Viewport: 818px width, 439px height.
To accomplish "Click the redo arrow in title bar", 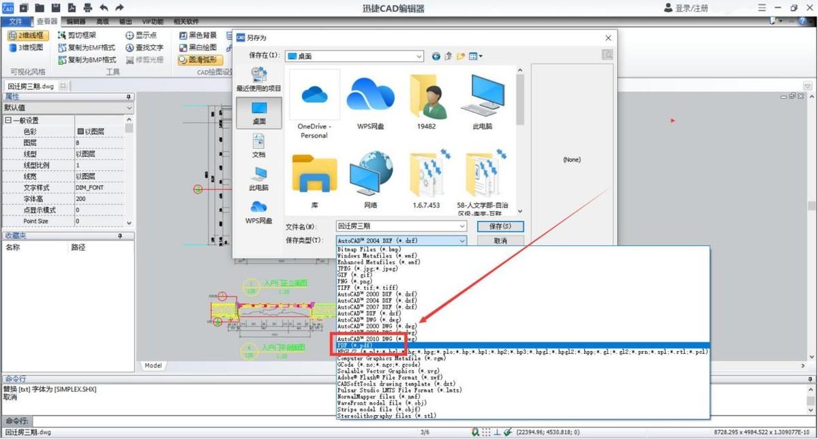I will pos(120,7).
